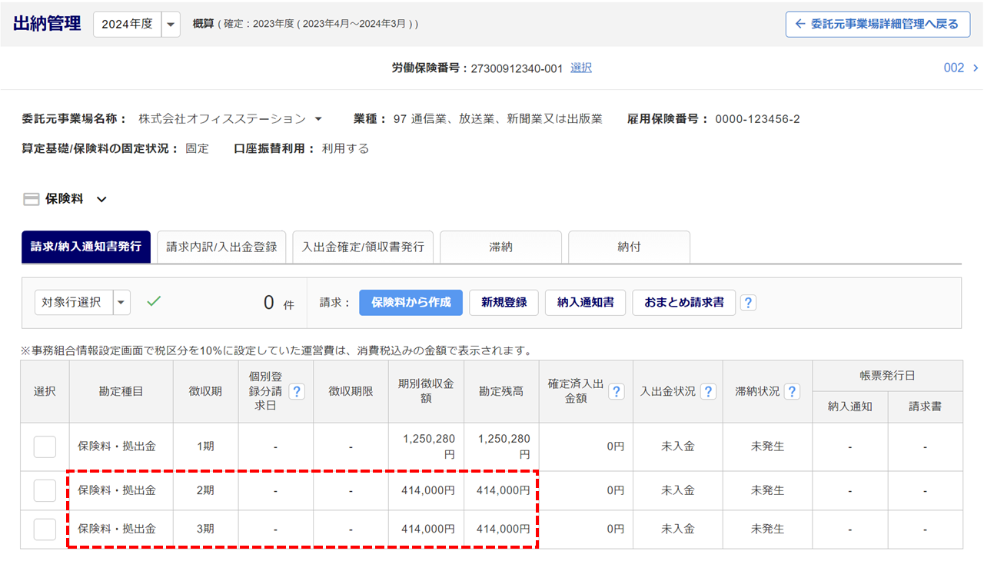This screenshot has height=561, width=984.
Task: Click the green checkmark beside 対象行選択
Action: pyautogui.click(x=154, y=302)
